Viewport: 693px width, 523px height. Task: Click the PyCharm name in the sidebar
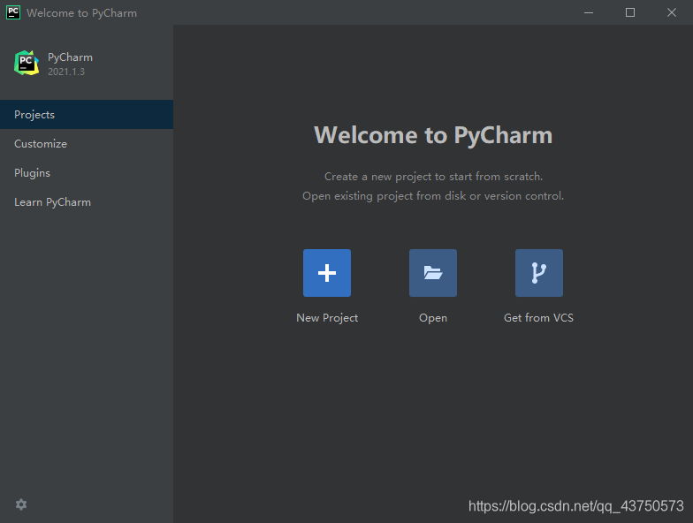[71, 57]
